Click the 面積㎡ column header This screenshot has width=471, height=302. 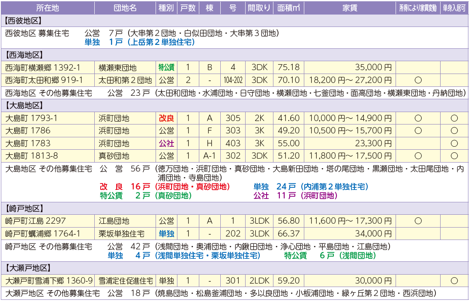(288, 8)
